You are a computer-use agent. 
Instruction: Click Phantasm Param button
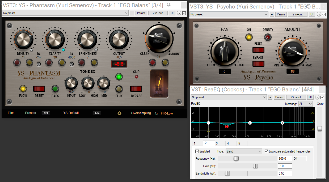141,13
